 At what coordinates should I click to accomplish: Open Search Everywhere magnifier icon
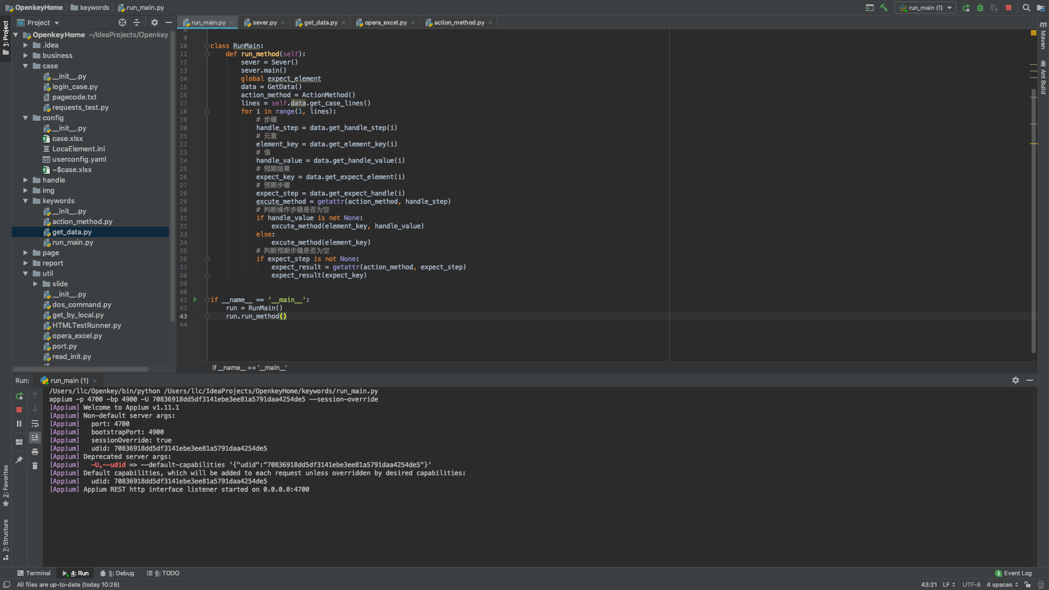1026,8
